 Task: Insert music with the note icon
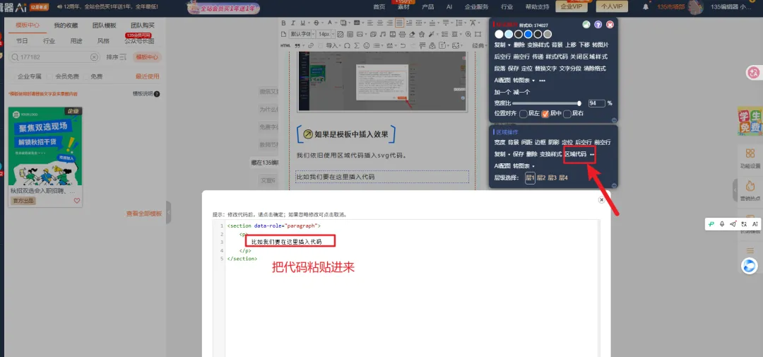pyautogui.click(x=383, y=34)
